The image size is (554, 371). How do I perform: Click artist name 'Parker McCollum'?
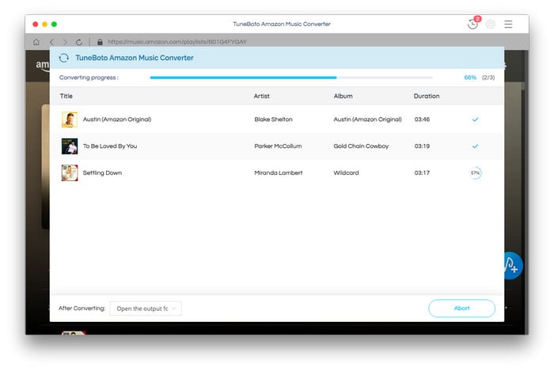278,146
